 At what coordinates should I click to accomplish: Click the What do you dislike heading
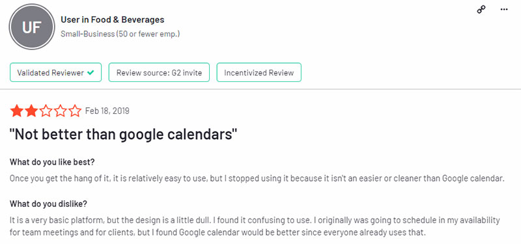[x=48, y=204]
